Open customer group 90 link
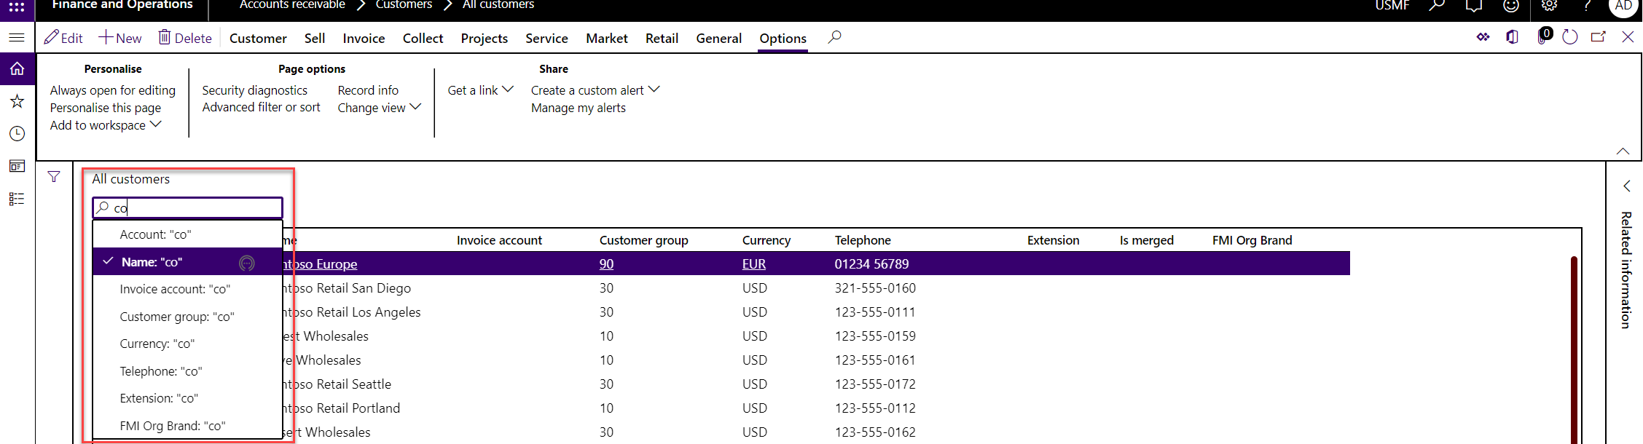Screen dimensions: 1643x444 606,264
